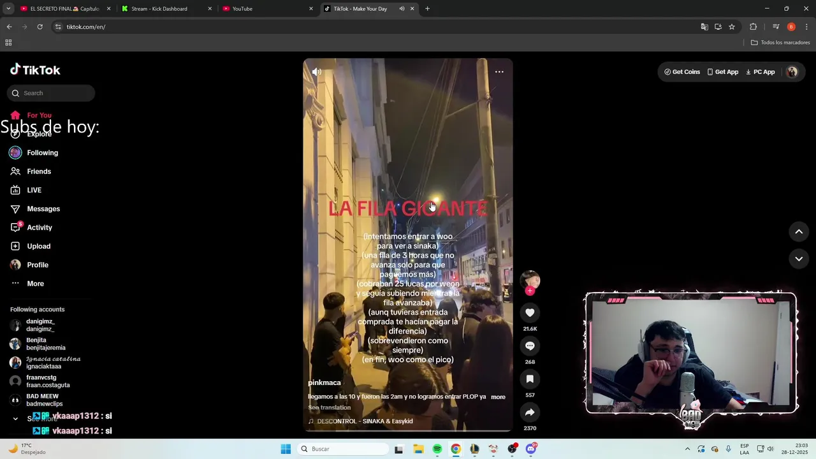Click See translation under the caption
This screenshot has height=459, width=816.
pyautogui.click(x=329, y=407)
